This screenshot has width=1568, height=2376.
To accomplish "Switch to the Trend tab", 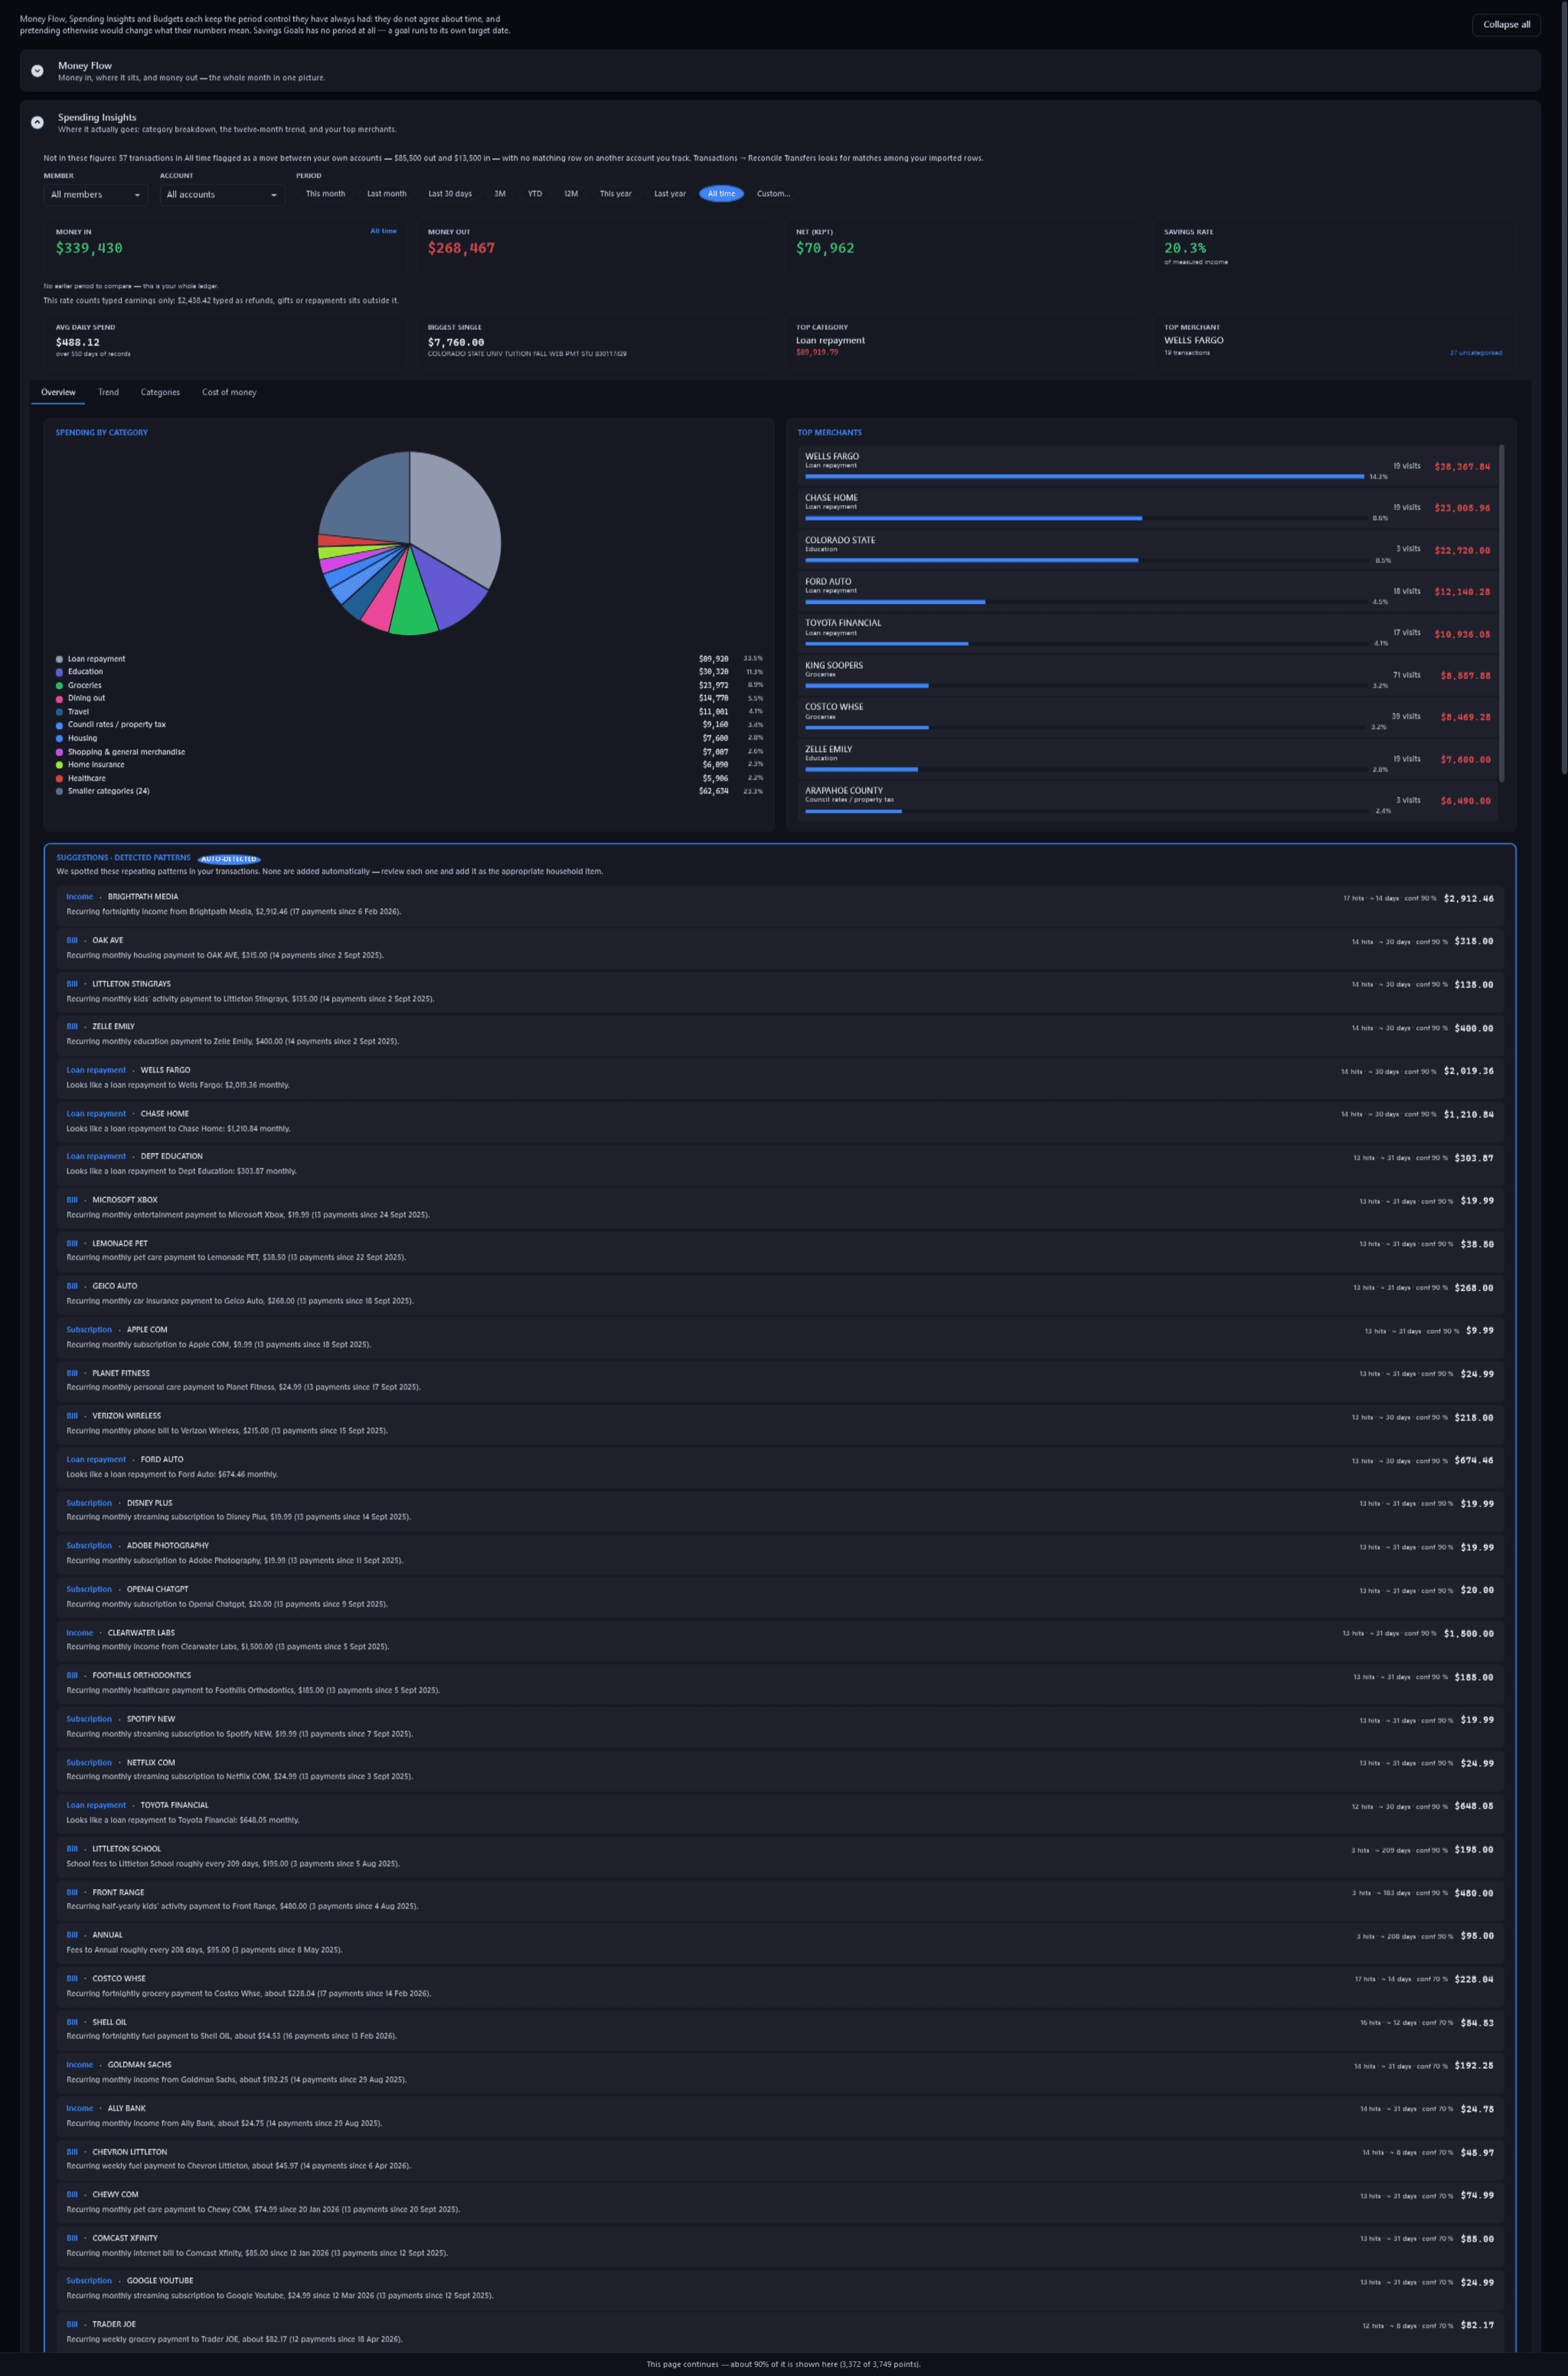I will click(108, 392).
